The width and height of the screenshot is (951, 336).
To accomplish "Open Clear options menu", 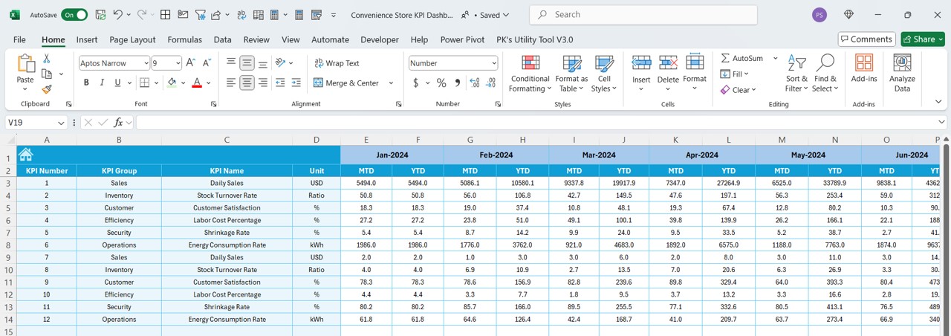I will (738, 90).
